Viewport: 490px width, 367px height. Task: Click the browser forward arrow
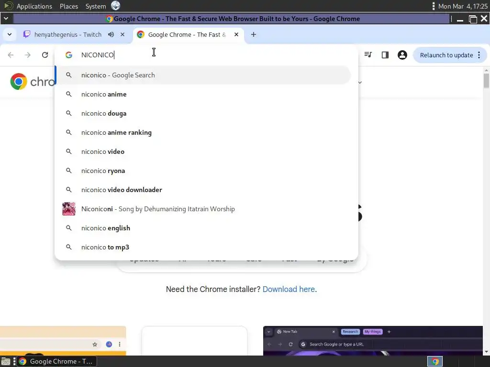click(28, 55)
